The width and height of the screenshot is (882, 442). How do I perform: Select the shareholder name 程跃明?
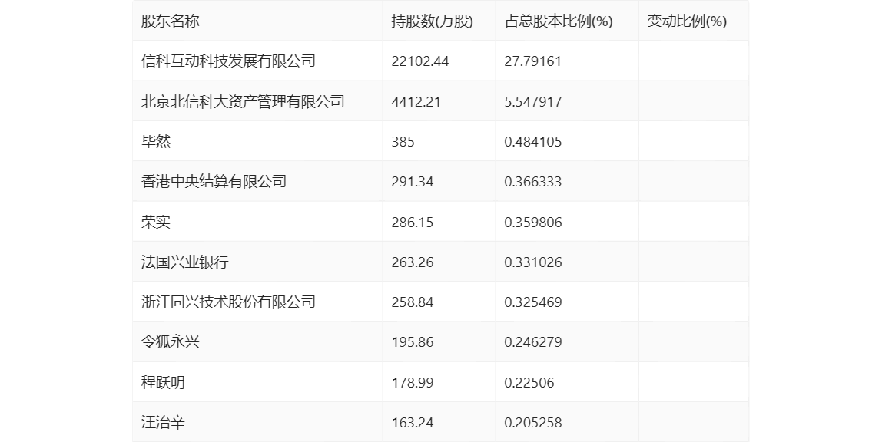pyautogui.click(x=163, y=382)
